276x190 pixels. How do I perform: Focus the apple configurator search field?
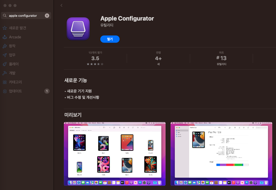(26, 16)
